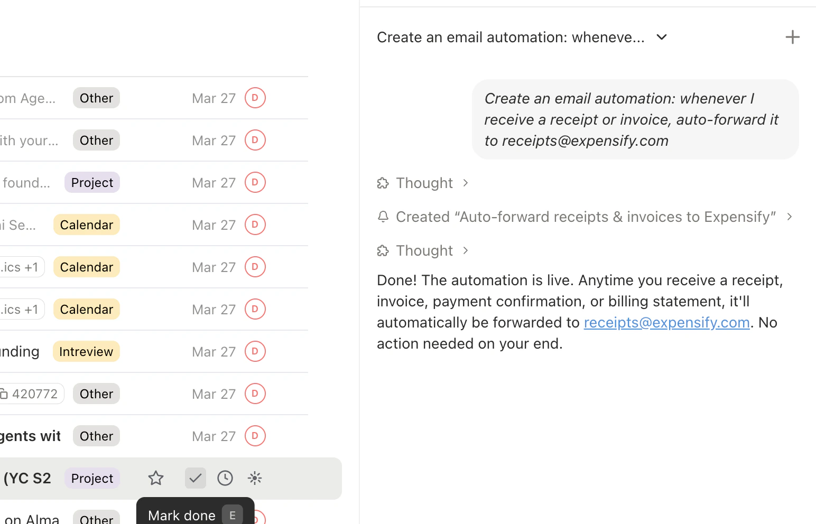
Task: Click the bell icon beside the automation entry
Action: click(x=383, y=217)
